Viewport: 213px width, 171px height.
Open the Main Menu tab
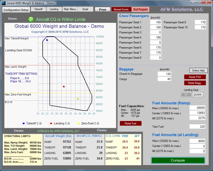pyautogui.click(x=70, y=9)
